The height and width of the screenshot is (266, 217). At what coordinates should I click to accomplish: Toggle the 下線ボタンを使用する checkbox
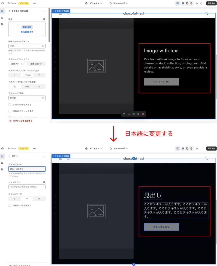10,205
